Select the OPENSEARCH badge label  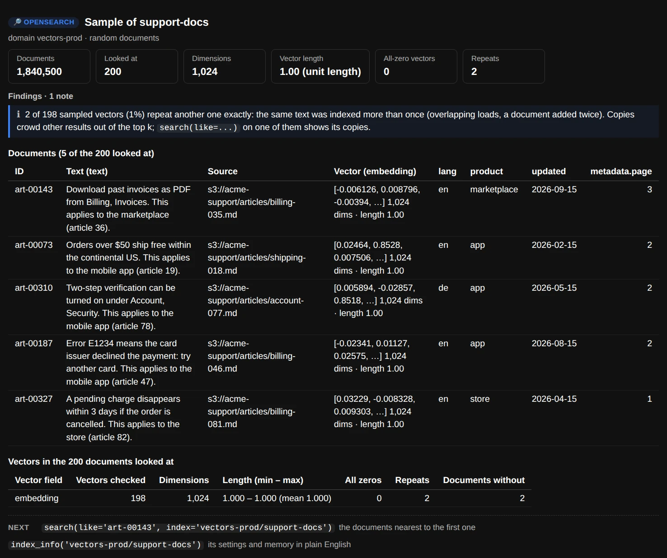pyautogui.click(x=43, y=22)
